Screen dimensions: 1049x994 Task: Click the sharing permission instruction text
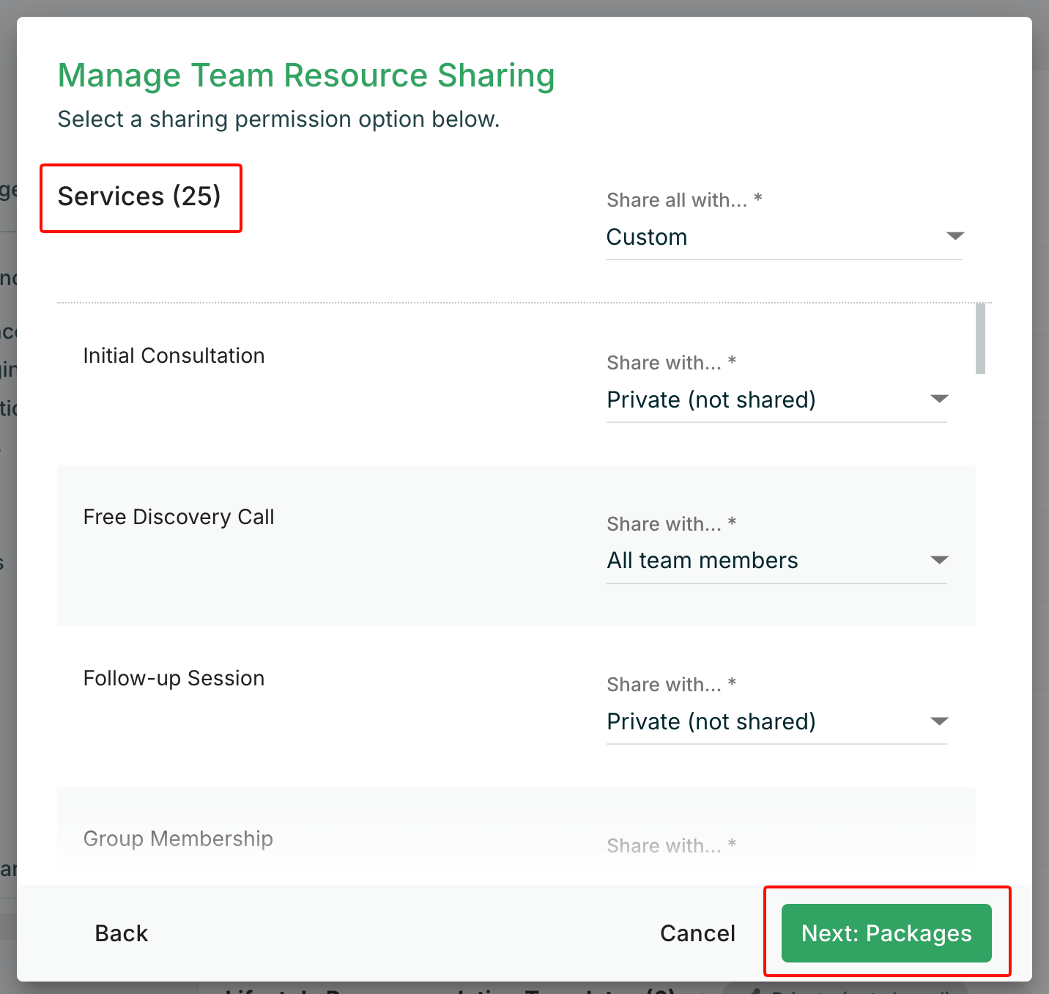[278, 119]
